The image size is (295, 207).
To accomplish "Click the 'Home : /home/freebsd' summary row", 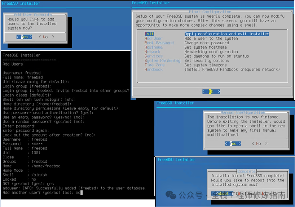I will pyautogui.click(x=31, y=166).
